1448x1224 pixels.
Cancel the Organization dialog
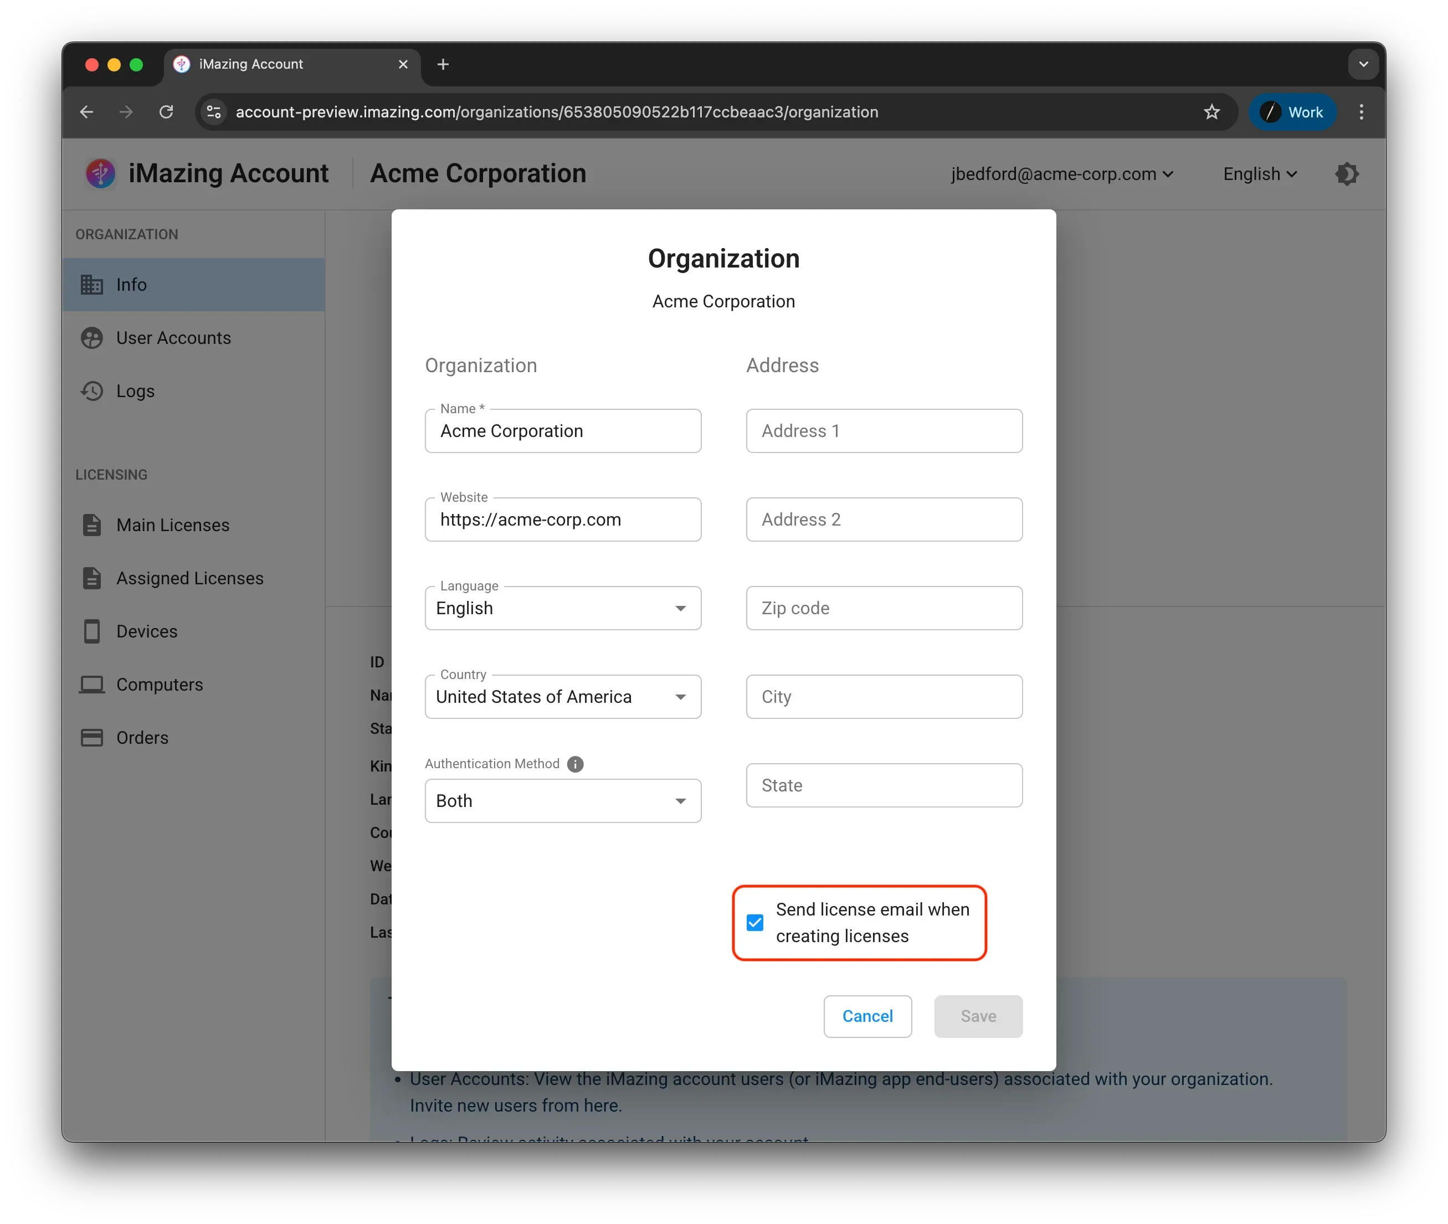(x=867, y=1016)
